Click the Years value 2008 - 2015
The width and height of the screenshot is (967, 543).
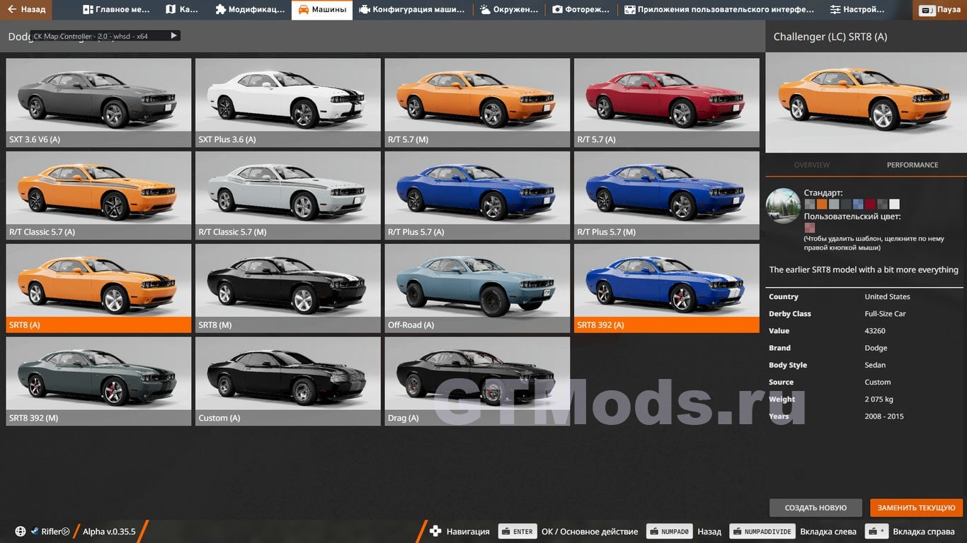point(884,416)
